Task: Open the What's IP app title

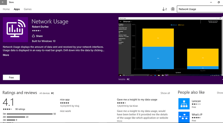Action: pyautogui.click(x=197, y=114)
